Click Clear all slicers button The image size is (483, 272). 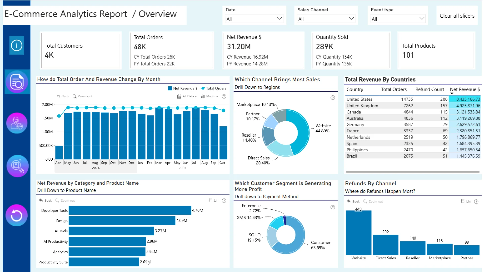coord(457,16)
